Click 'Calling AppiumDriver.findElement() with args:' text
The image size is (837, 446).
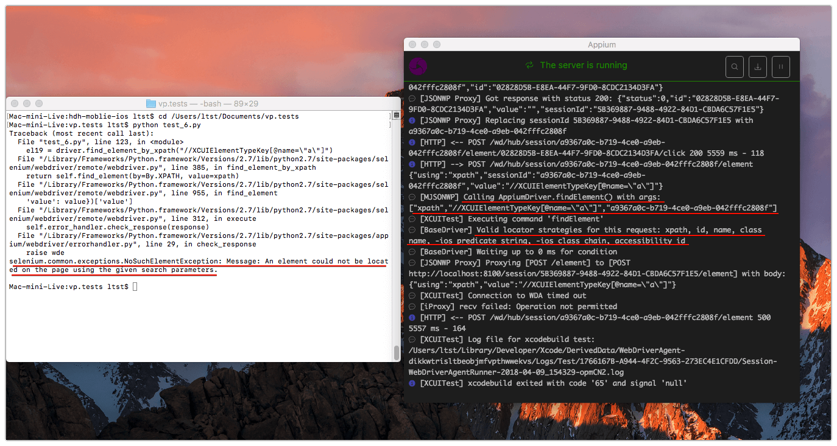pyautogui.click(x=562, y=197)
